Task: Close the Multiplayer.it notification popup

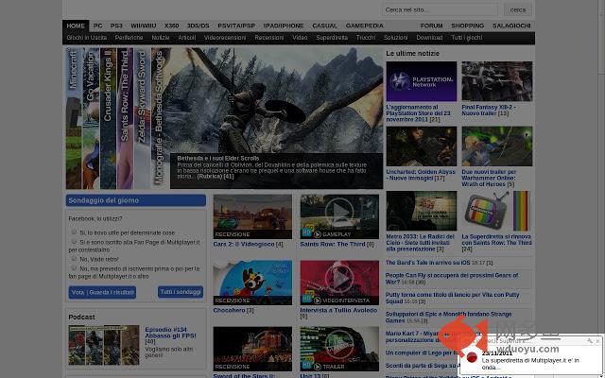Action: (x=597, y=341)
